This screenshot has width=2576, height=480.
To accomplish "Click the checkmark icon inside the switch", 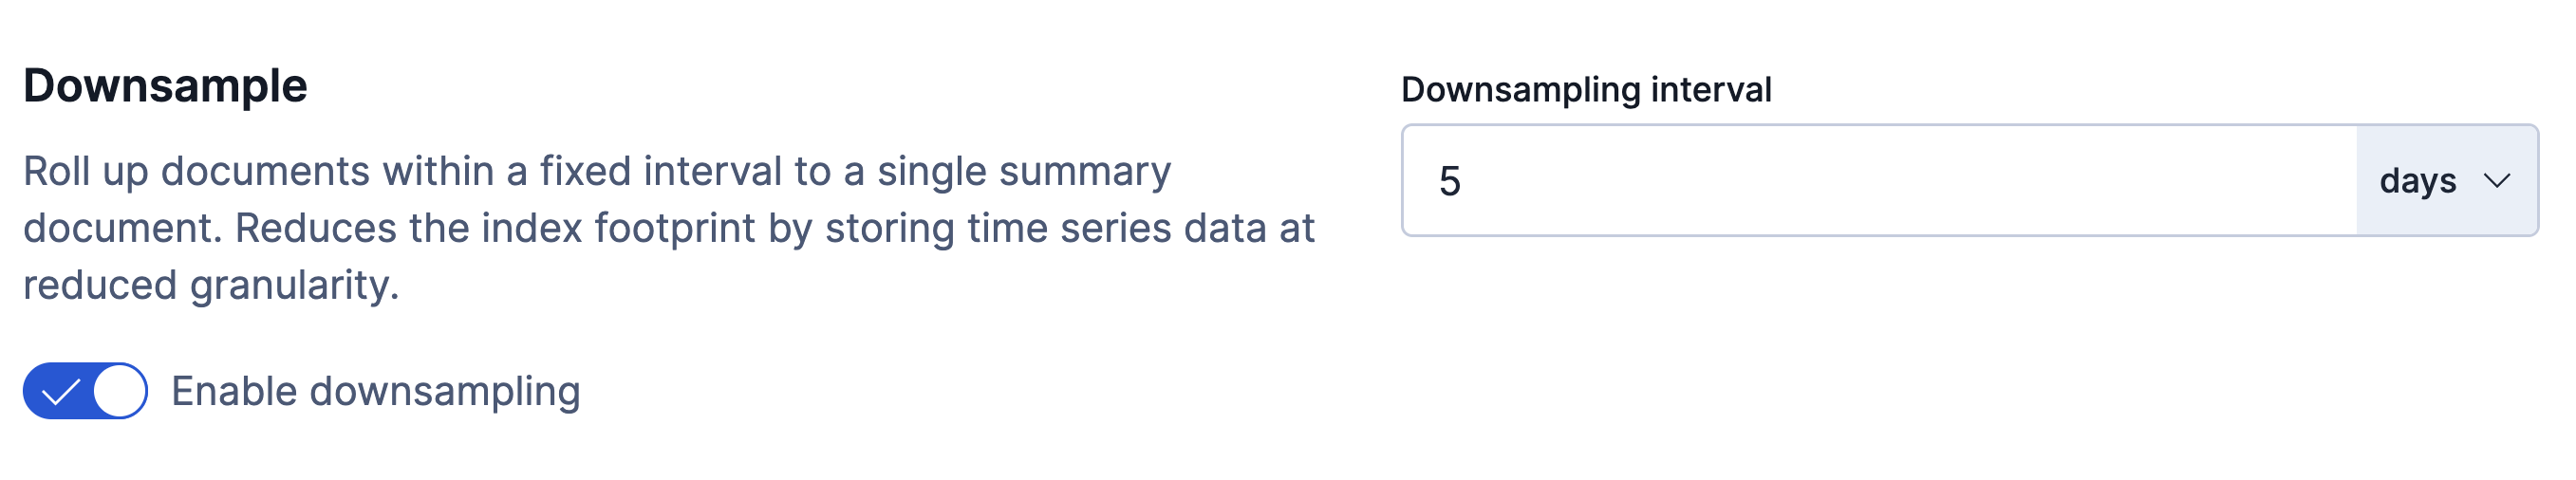I will [60, 392].
